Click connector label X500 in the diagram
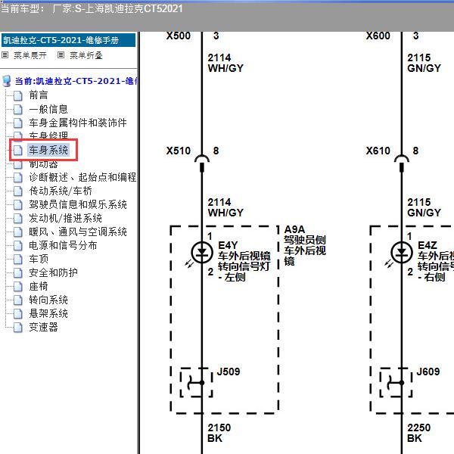Screen dimensions: 454x454 (x=179, y=36)
